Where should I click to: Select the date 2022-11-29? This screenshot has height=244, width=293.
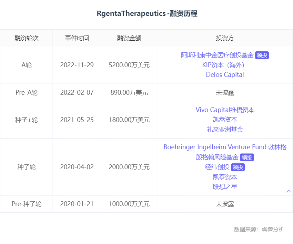pos(77,65)
